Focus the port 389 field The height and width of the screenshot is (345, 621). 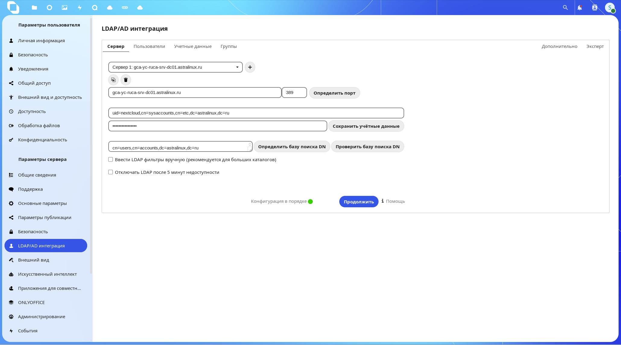pos(294,93)
